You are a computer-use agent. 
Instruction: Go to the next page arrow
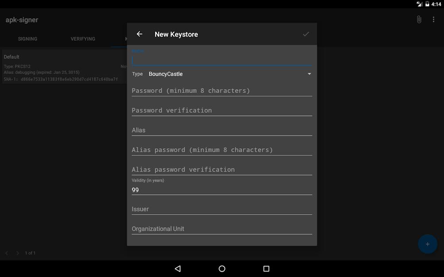[18, 253]
